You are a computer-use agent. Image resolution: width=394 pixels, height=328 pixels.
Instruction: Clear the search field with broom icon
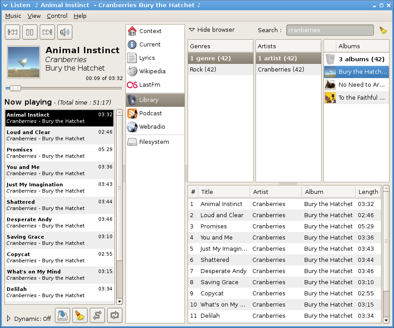point(383,30)
